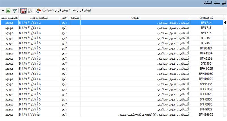Viewport: 227px width, 121px height.
Task: Click the نسخه column header
Action: coord(75,18)
